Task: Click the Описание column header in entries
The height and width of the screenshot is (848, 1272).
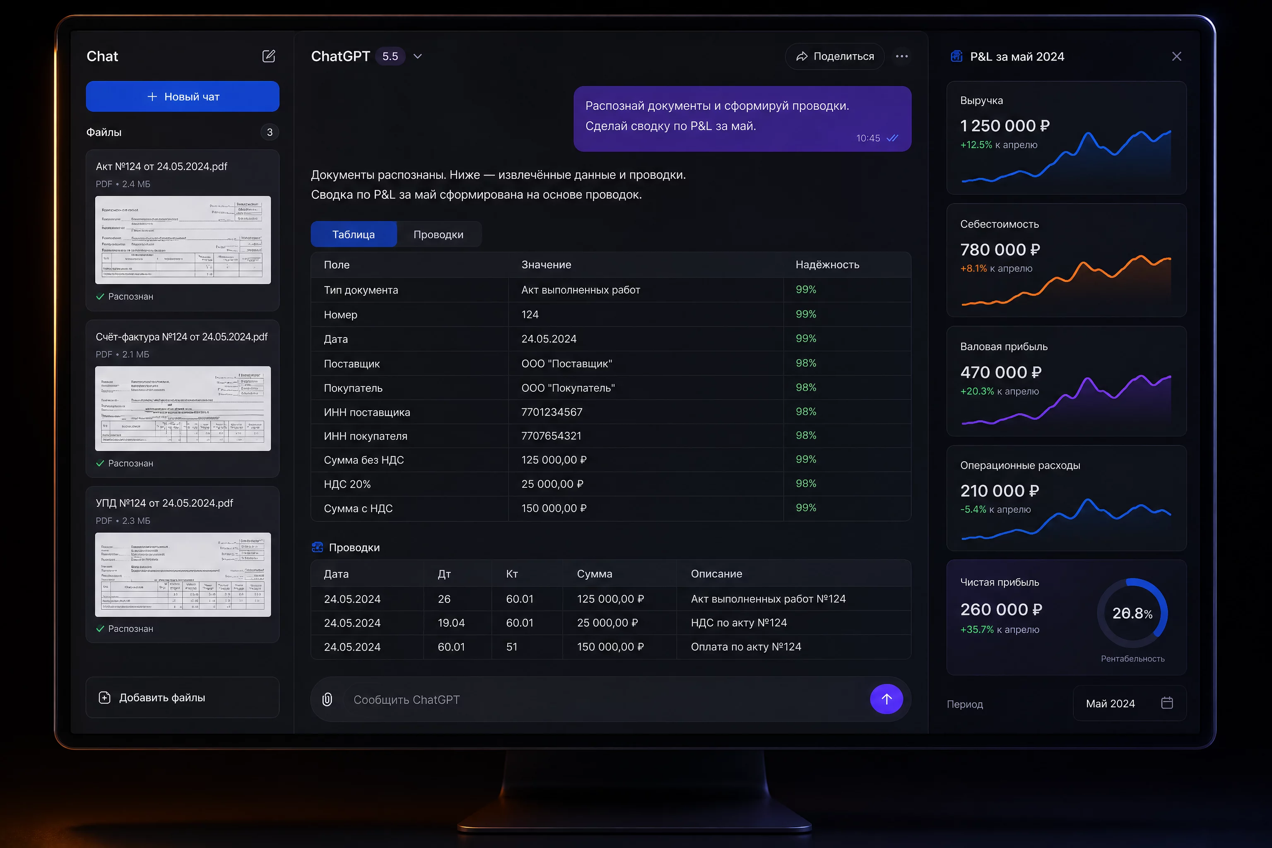Action: pos(717,574)
